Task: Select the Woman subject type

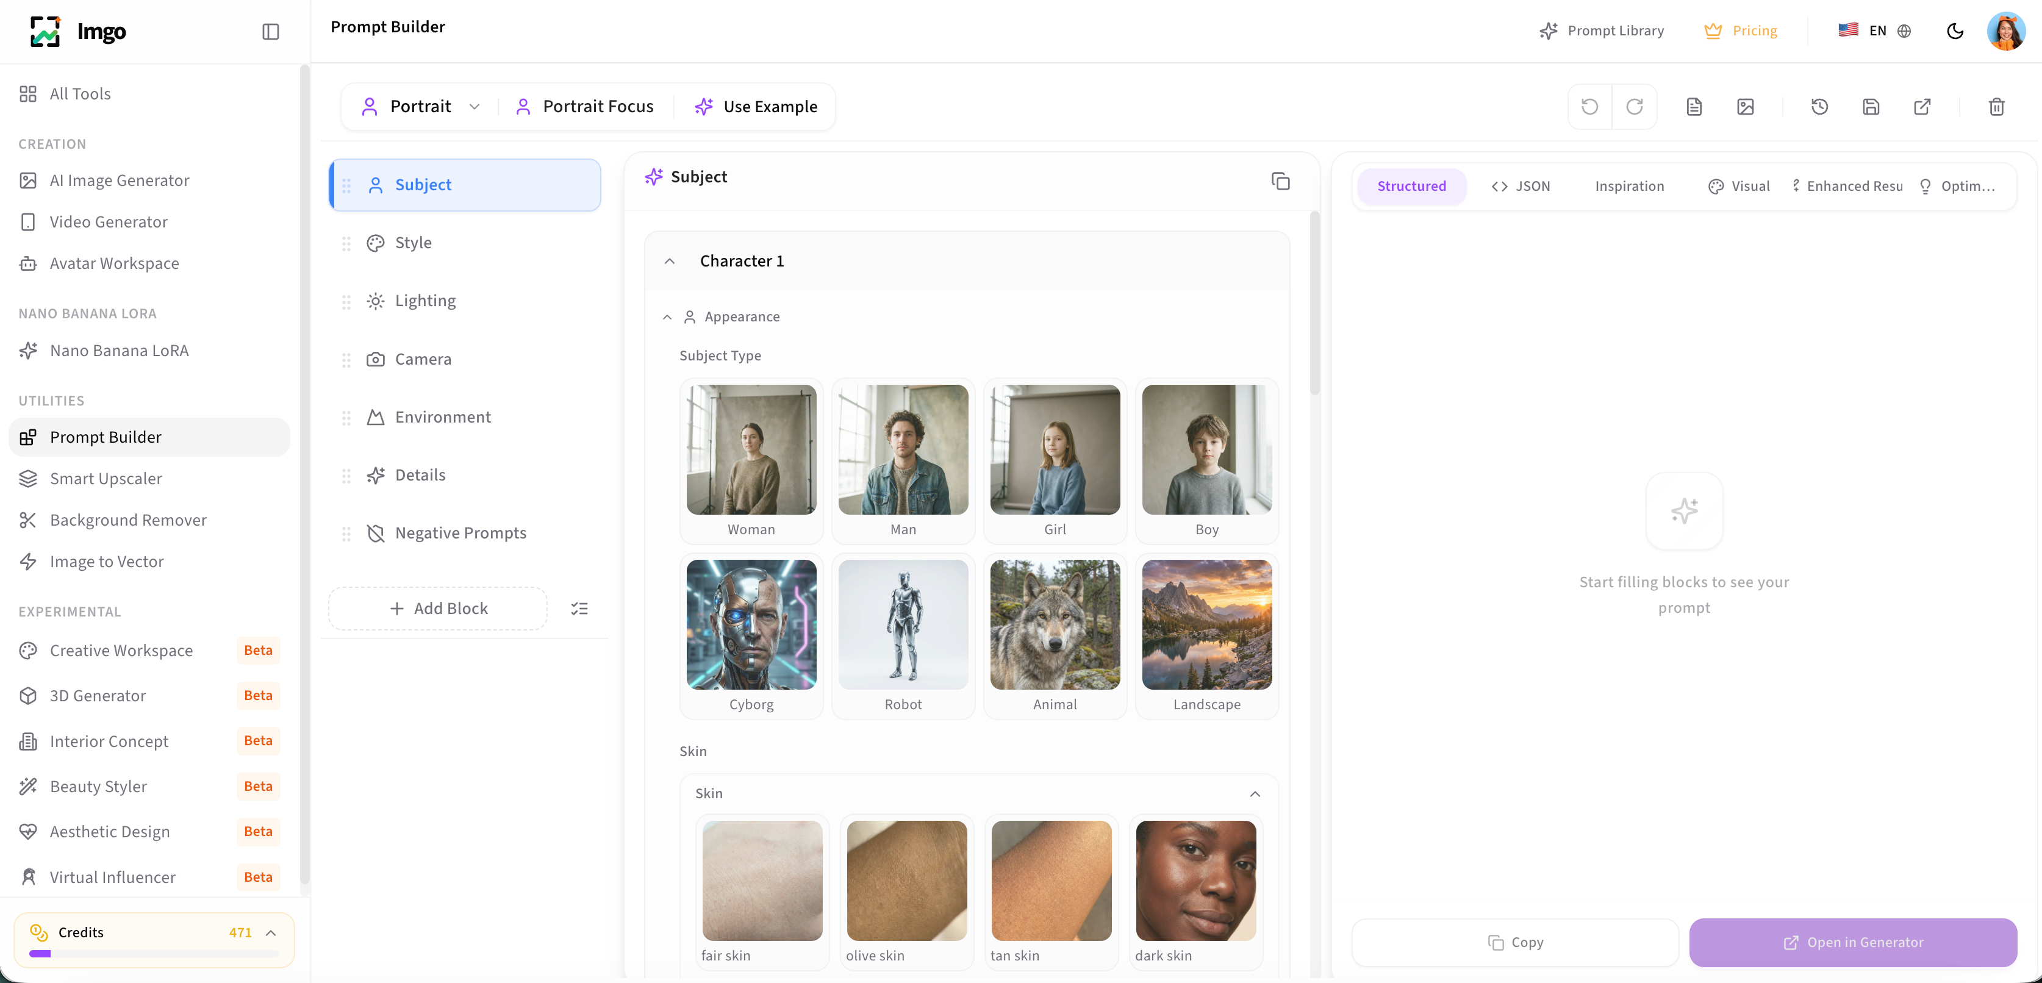Action: (751, 460)
